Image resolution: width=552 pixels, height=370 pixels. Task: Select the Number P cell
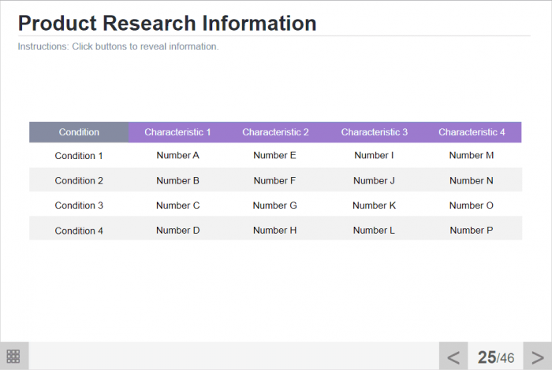coord(472,231)
